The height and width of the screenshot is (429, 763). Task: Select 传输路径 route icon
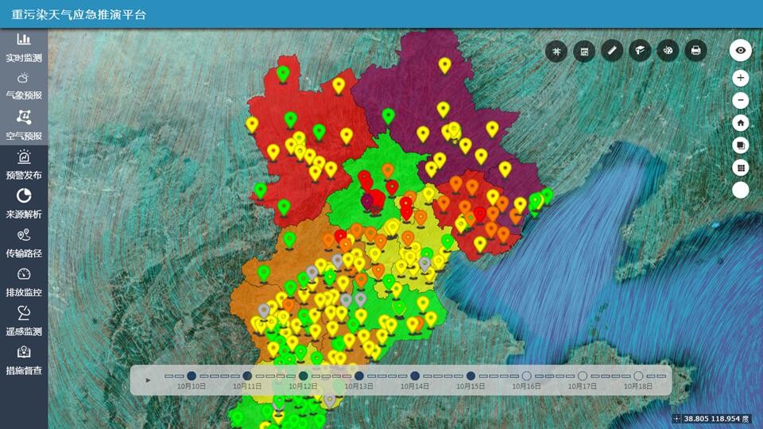pyautogui.click(x=24, y=243)
